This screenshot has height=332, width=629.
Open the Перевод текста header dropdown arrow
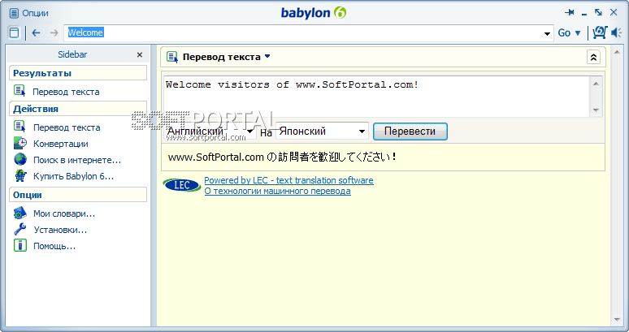click(267, 57)
